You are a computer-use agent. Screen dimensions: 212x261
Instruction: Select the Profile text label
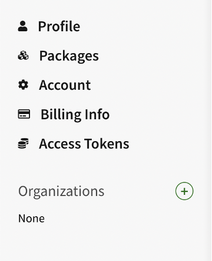59,26
